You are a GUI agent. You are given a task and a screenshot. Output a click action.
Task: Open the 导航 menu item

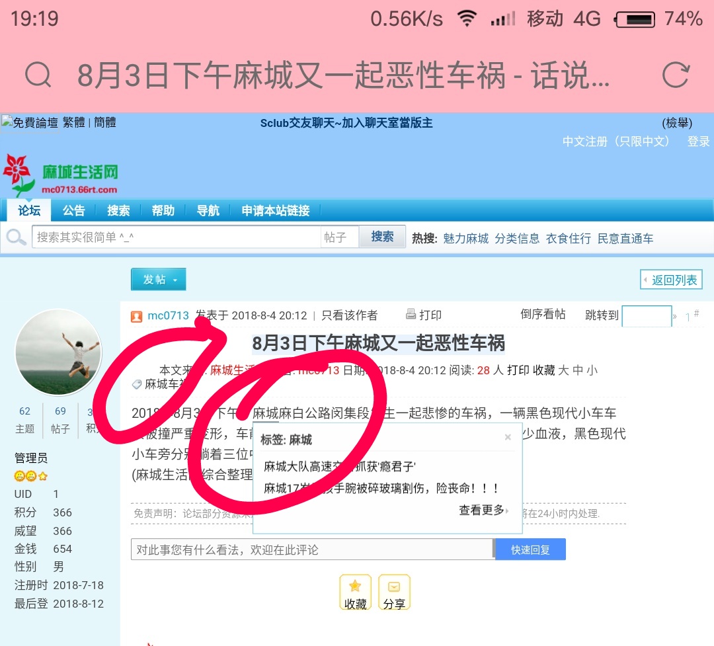coord(208,210)
